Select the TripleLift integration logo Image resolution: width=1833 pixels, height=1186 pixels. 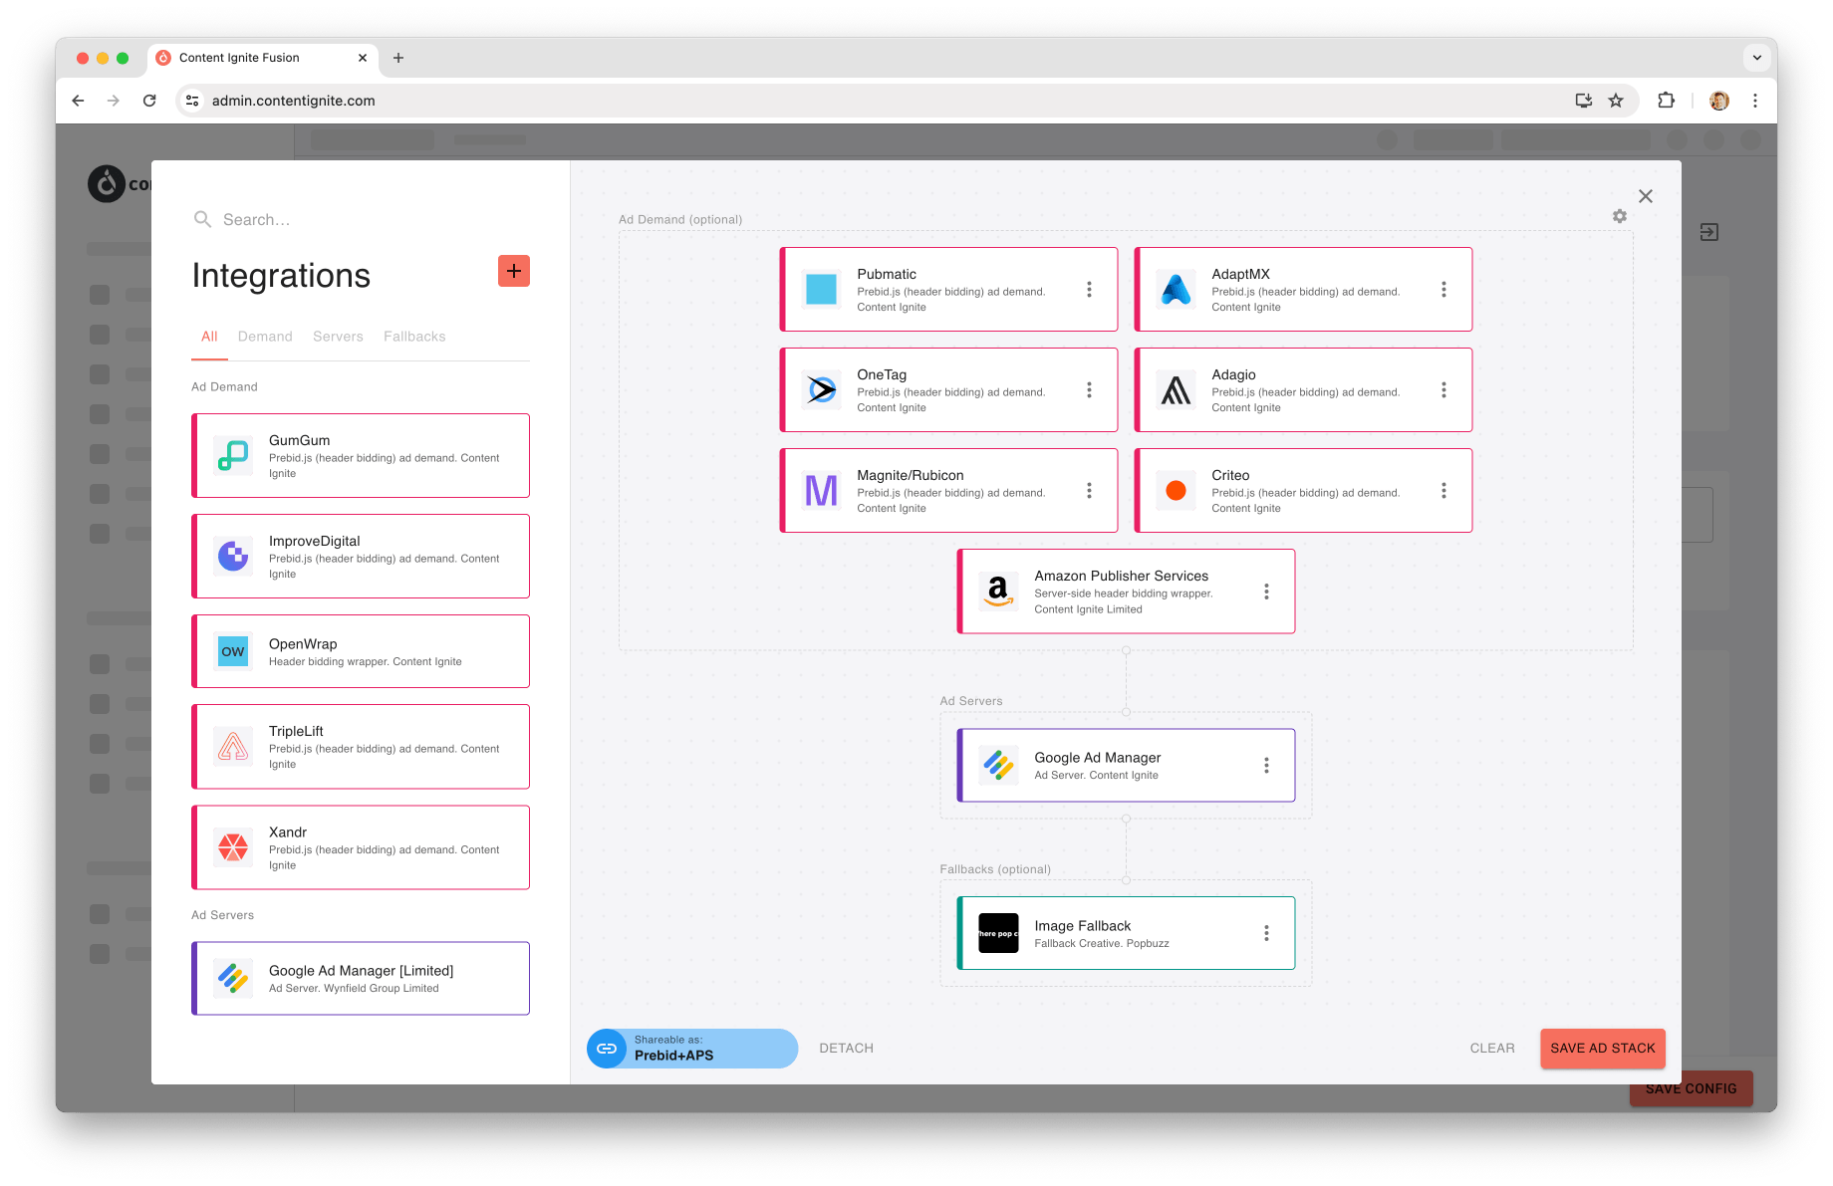click(x=233, y=747)
